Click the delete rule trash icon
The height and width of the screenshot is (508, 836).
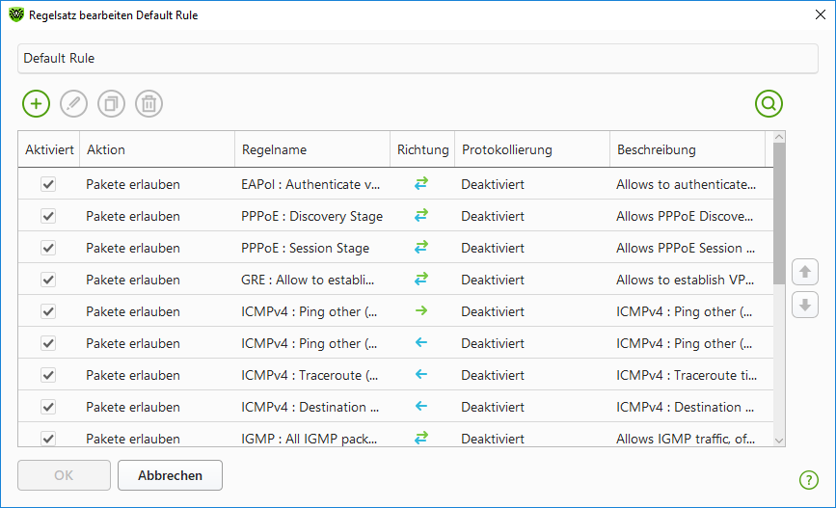tap(148, 104)
